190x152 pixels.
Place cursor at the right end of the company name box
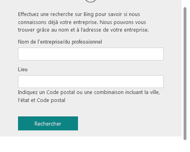click(162, 54)
